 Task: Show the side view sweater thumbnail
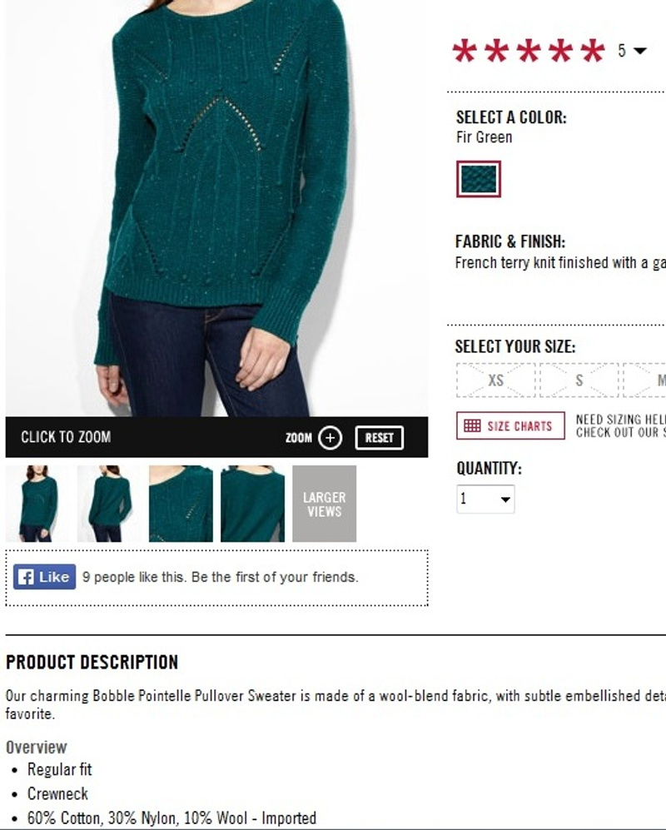pyautogui.click(x=109, y=504)
